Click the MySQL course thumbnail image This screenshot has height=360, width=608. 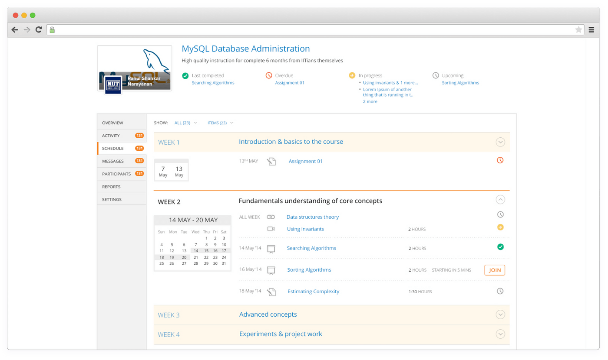(x=134, y=68)
